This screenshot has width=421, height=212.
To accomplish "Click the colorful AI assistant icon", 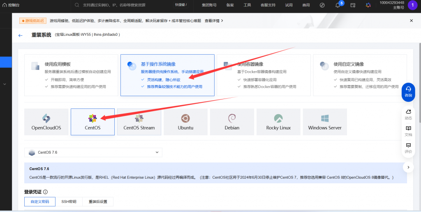I will point(368,5).
